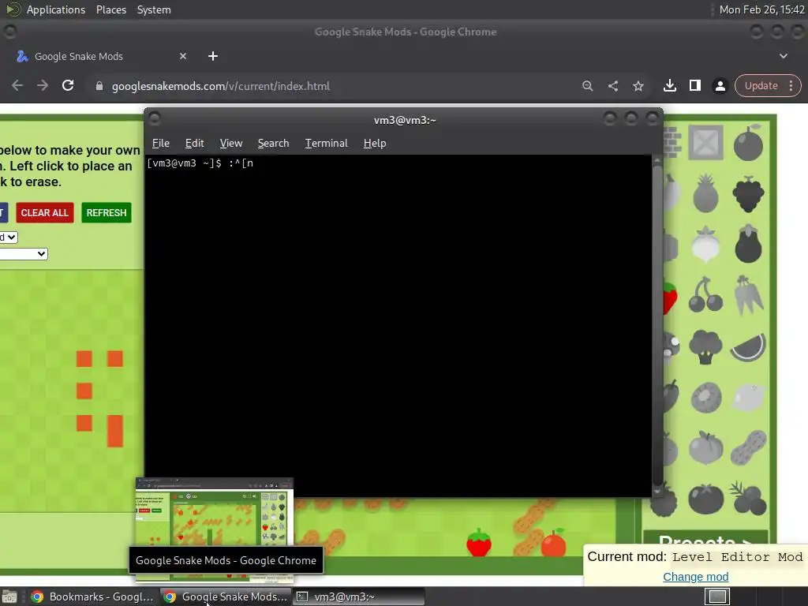Click the Chrome address bar URL

pos(221,86)
